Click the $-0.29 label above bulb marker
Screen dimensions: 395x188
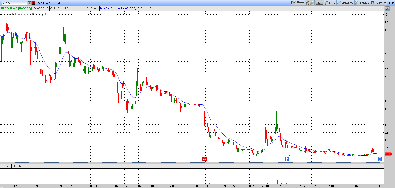click(x=286, y=155)
